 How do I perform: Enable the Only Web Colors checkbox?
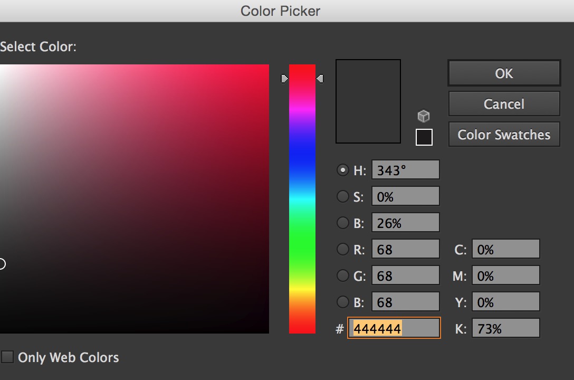point(7,357)
